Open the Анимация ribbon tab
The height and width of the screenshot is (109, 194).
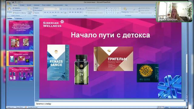coord(37,5)
